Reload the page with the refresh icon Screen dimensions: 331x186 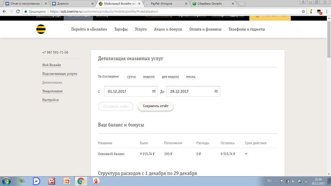tap(18, 11)
